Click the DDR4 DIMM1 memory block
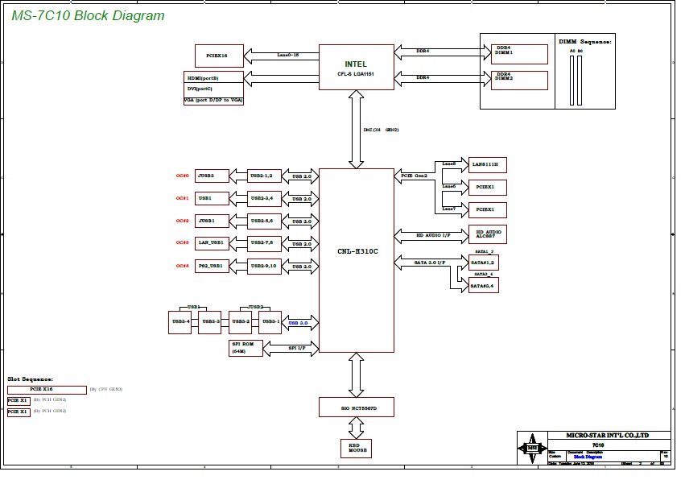Viewport: 685px width, 484px height. (519, 54)
